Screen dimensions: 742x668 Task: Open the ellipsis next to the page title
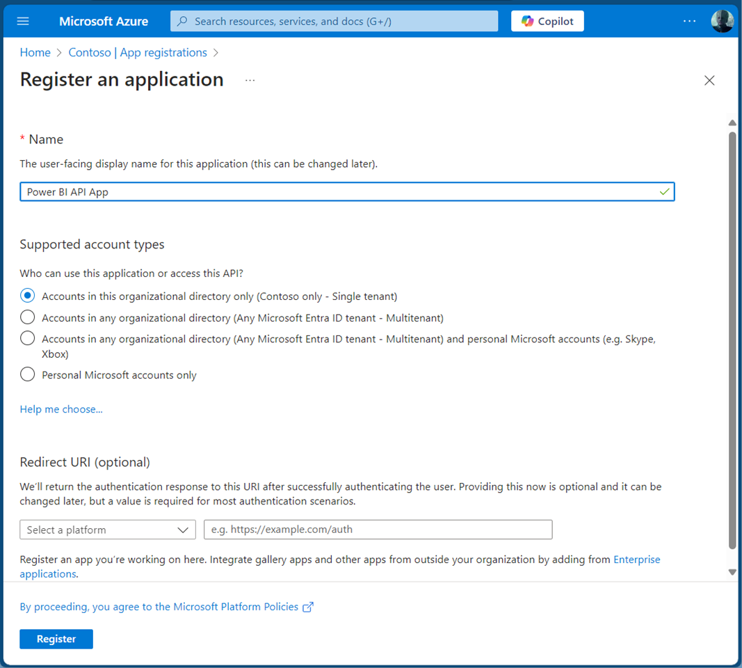250,79
